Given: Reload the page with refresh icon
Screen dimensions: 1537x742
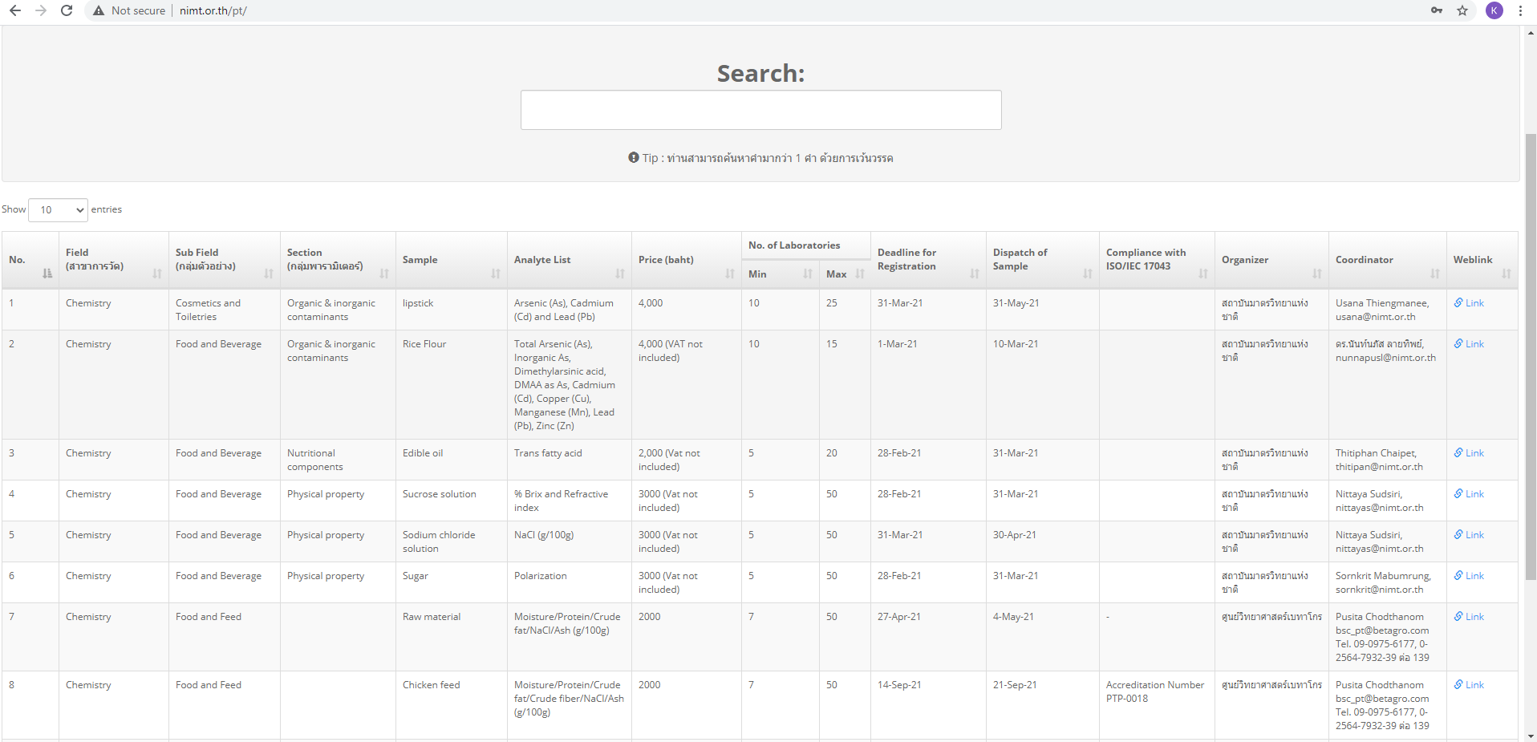Looking at the screenshot, I should 67,10.
